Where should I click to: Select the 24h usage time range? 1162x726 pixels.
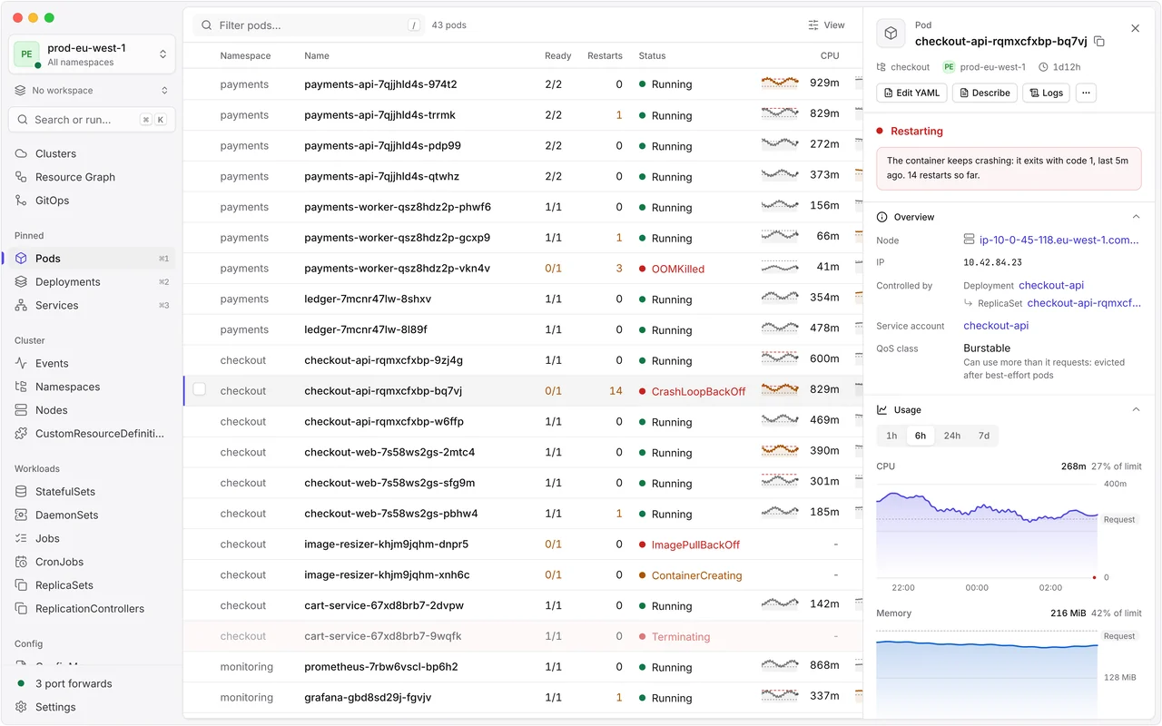tap(952, 436)
